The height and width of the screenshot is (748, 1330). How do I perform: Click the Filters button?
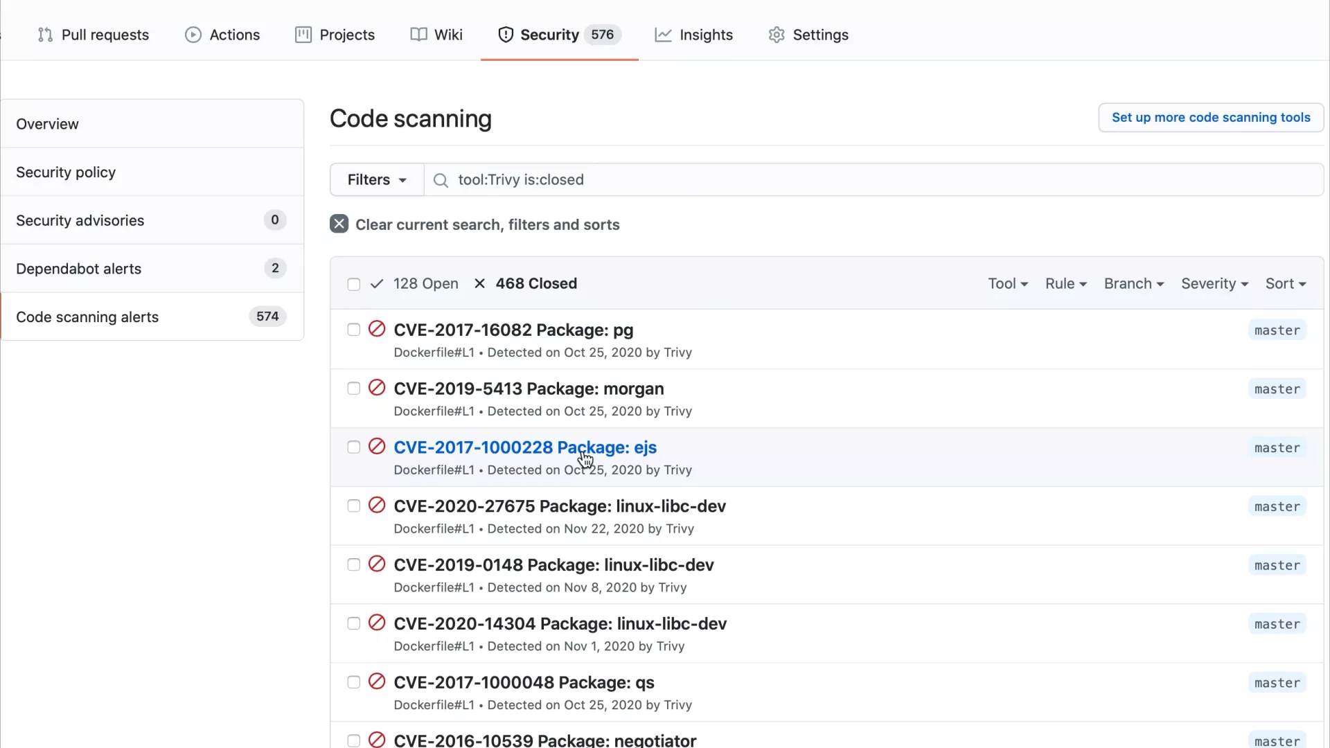pos(376,179)
